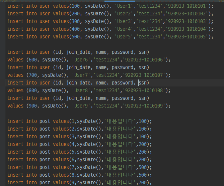Click the id 800 in the values line

[33, 90]
